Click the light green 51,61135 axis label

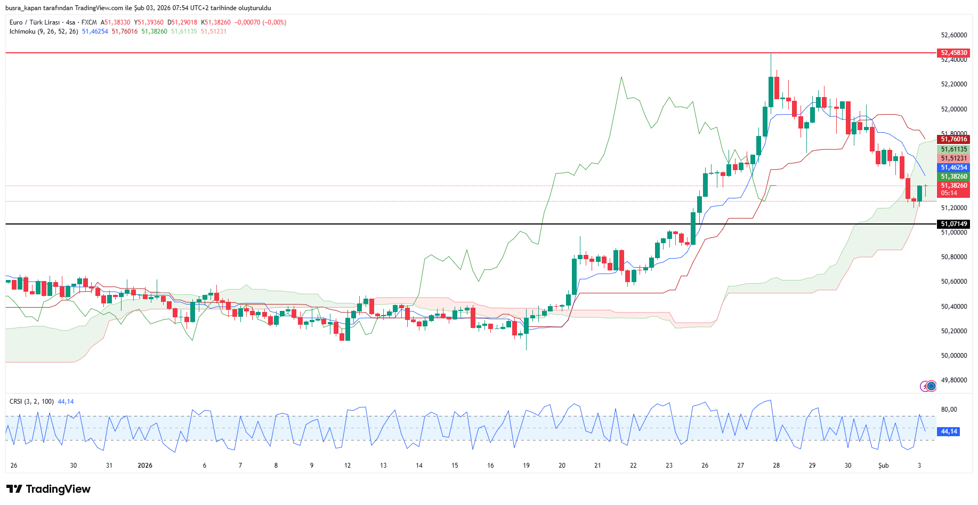pos(953,149)
